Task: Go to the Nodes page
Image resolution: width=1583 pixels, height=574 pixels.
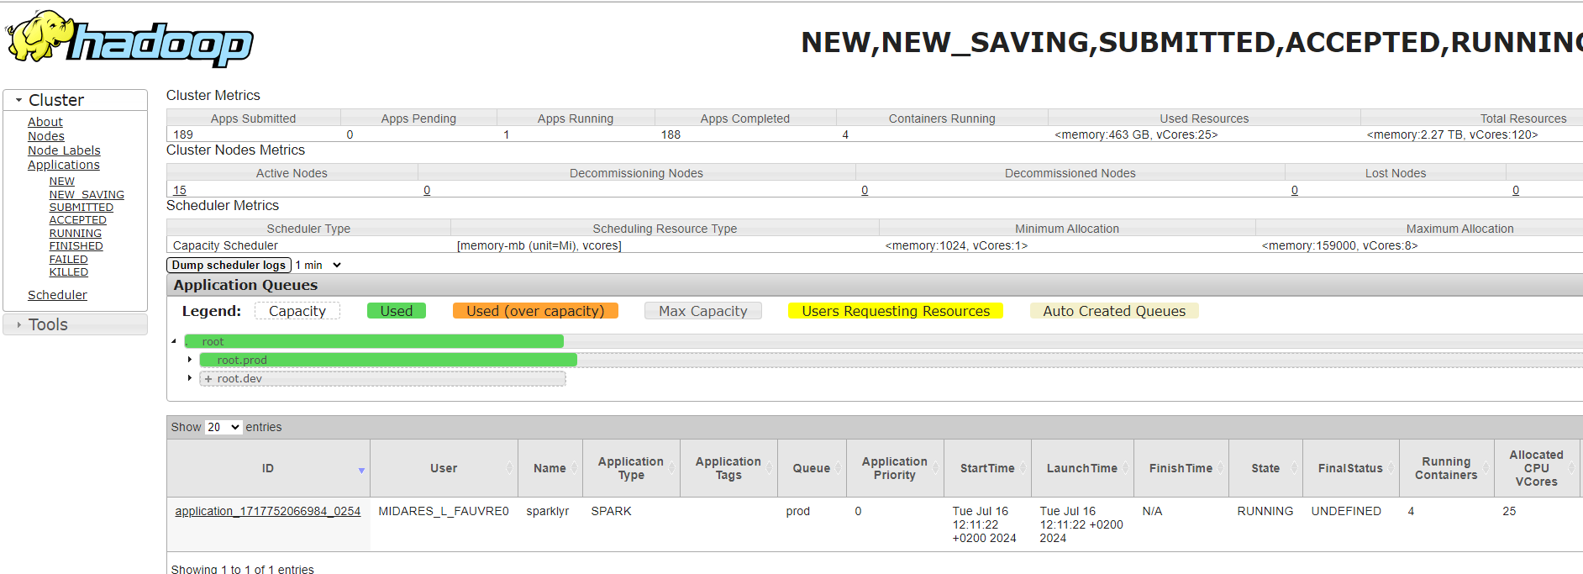Action: [46, 136]
